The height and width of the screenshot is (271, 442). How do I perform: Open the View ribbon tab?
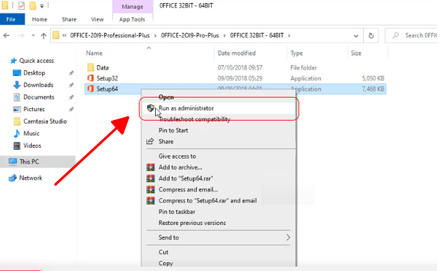(97, 19)
